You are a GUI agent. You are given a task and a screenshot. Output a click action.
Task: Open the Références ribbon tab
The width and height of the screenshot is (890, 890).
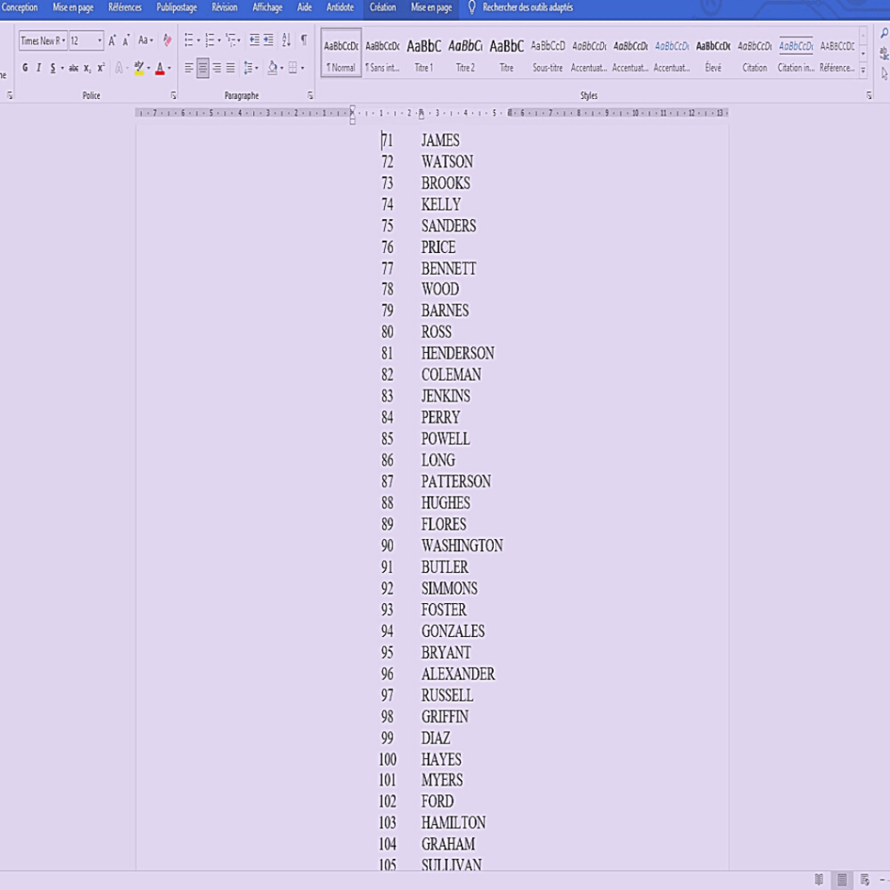[124, 8]
